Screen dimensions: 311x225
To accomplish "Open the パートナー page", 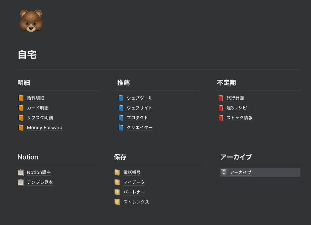I will coord(134,192).
